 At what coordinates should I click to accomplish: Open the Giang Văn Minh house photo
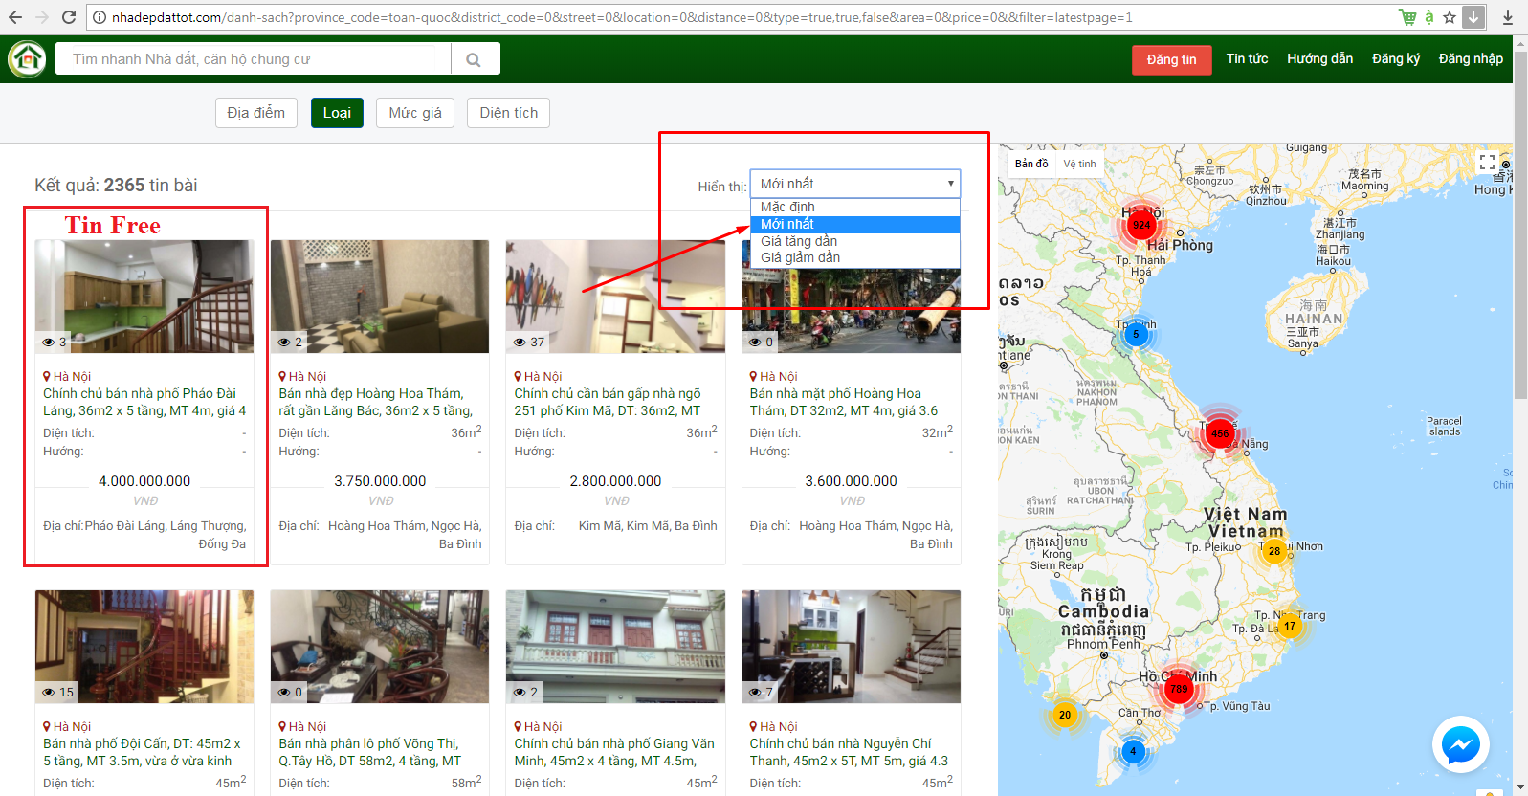click(x=615, y=647)
